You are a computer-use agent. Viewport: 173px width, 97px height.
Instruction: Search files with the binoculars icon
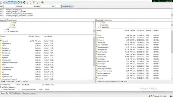click(42, 2)
